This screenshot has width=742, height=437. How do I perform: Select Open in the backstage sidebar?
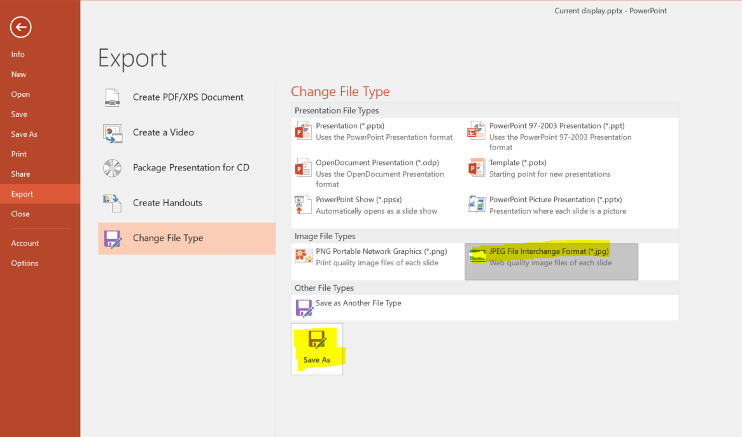pyautogui.click(x=40, y=94)
